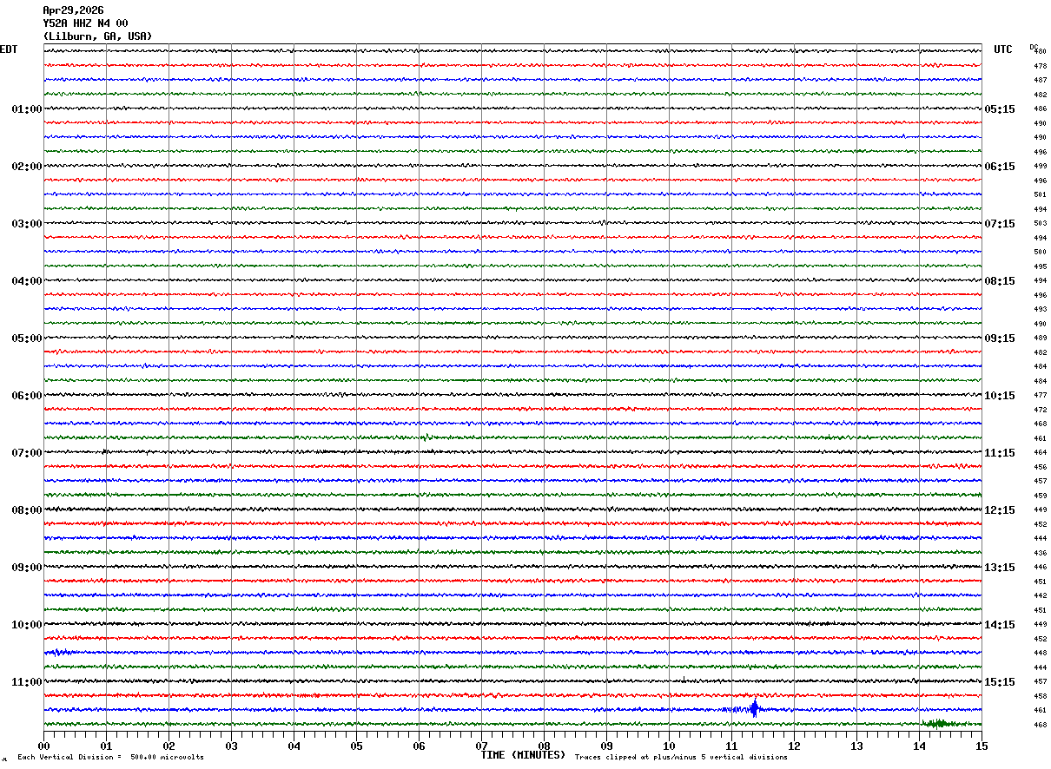Screen dimensions: 1051x769
Task: Click the EDT timezone label
Action: (x=8, y=49)
